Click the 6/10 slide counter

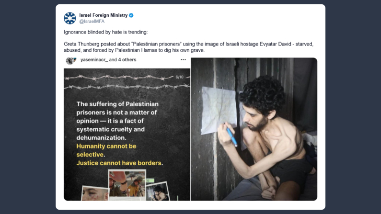[180, 77]
